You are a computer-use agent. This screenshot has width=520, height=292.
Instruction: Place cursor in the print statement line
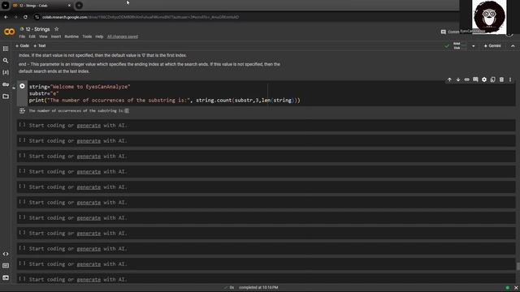click(164, 101)
